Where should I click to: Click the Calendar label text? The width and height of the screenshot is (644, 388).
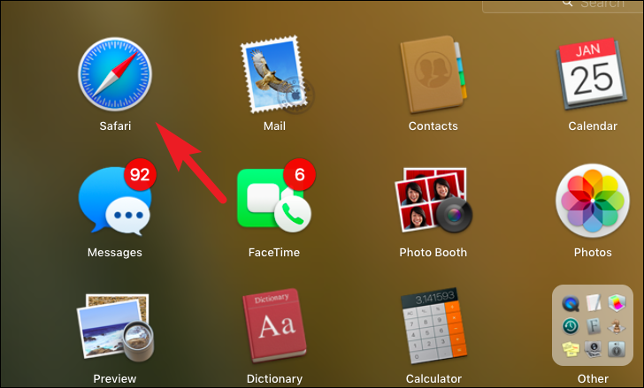(593, 126)
